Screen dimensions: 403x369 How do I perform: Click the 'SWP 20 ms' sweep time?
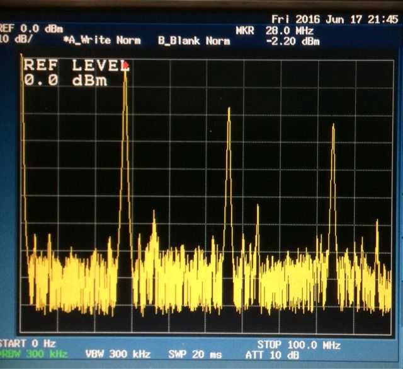195,354
